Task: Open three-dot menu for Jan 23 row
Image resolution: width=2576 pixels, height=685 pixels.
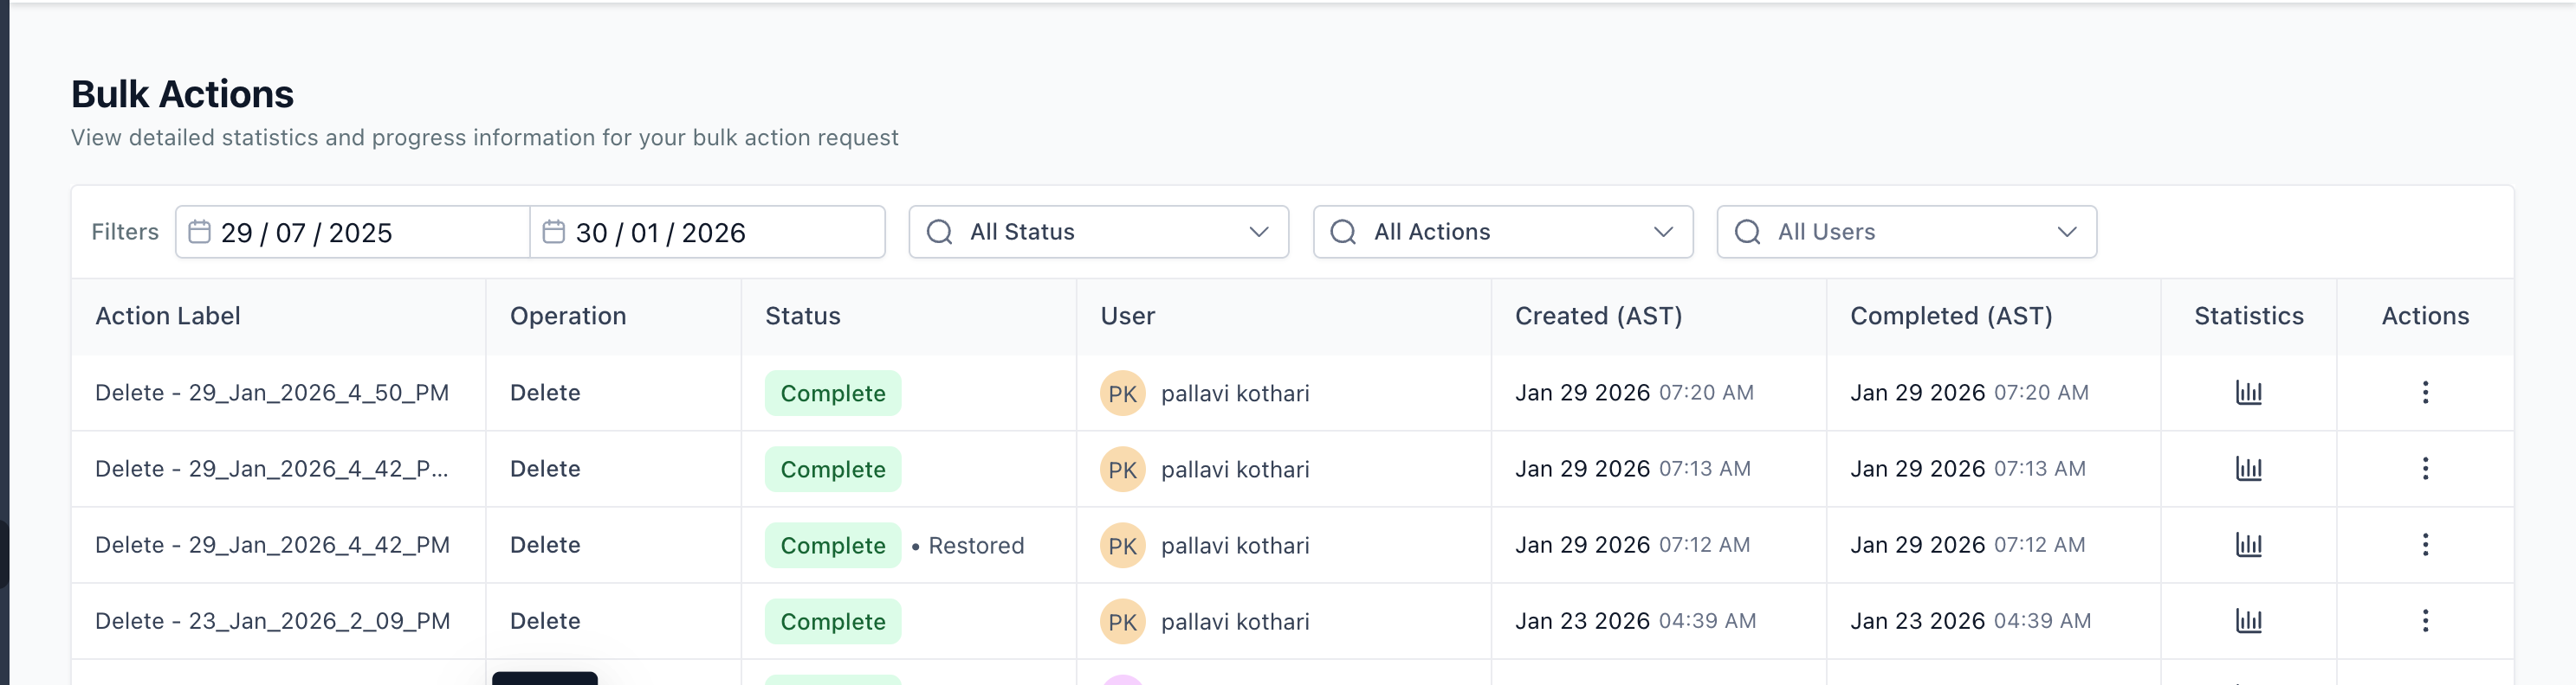Action: [x=2424, y=621]
